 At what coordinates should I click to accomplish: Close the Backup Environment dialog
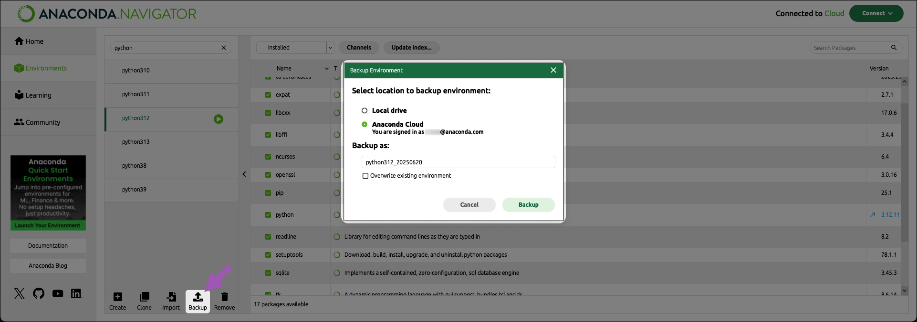pos(553,70)
